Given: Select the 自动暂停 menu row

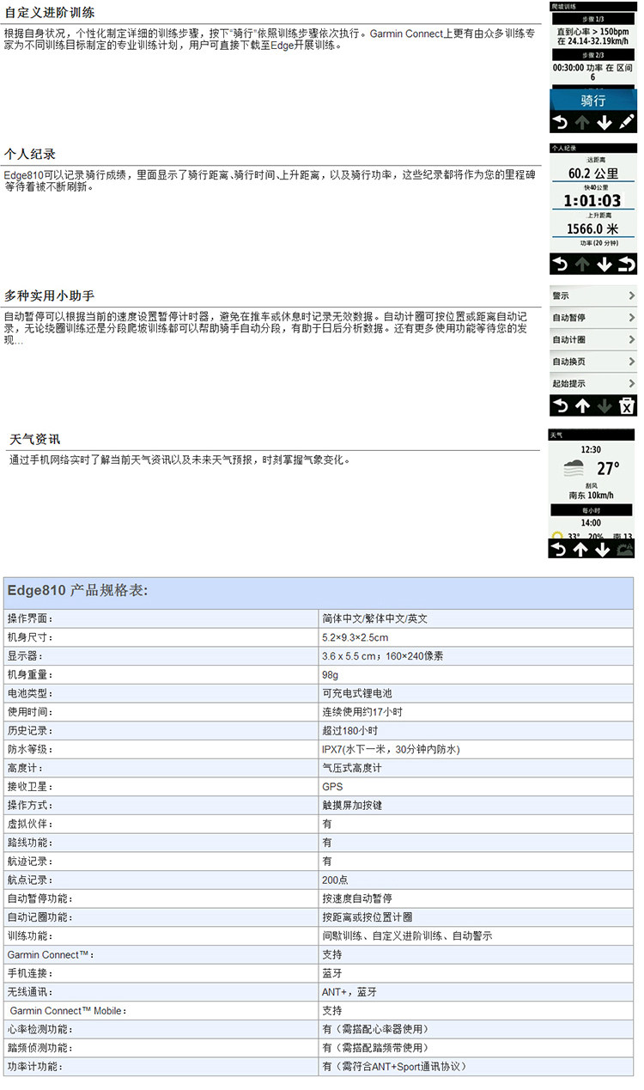Looking at the screenshot, I should click(593, 318).
